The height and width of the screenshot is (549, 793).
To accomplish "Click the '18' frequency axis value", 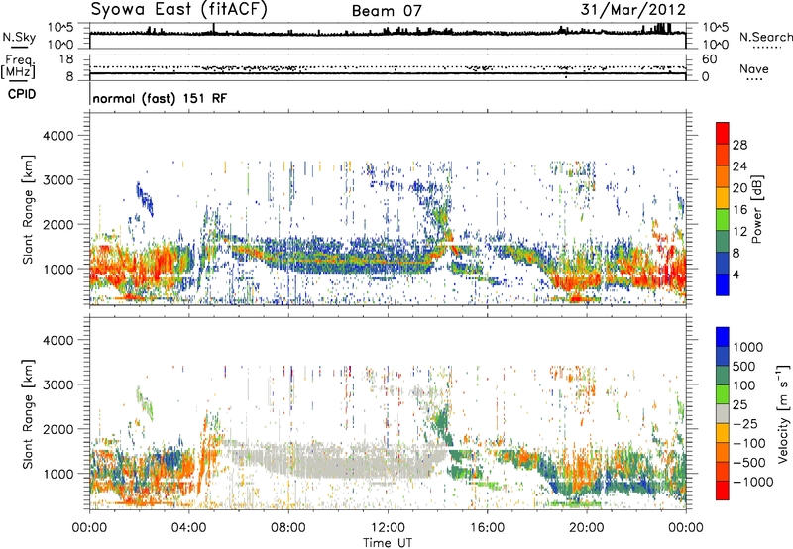I will pos(66,59).
